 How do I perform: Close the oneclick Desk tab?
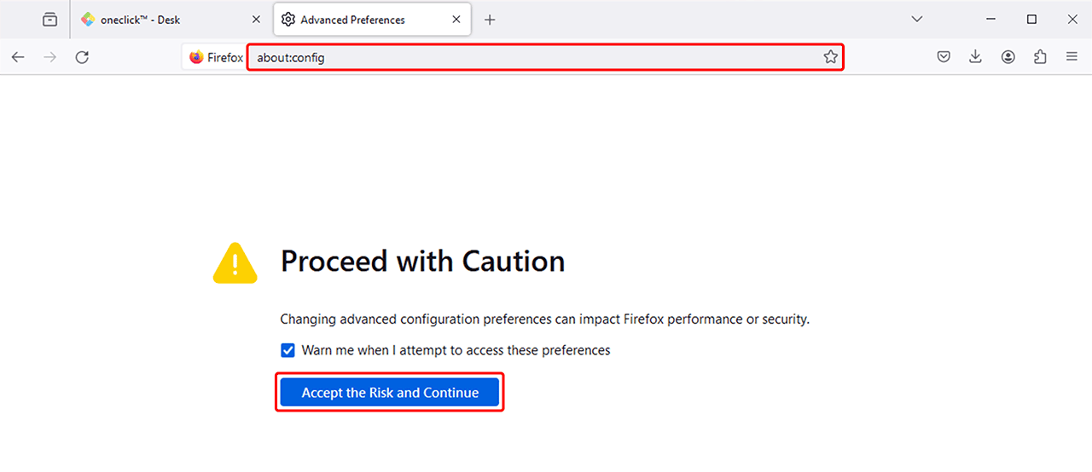[x=256, y=20]
